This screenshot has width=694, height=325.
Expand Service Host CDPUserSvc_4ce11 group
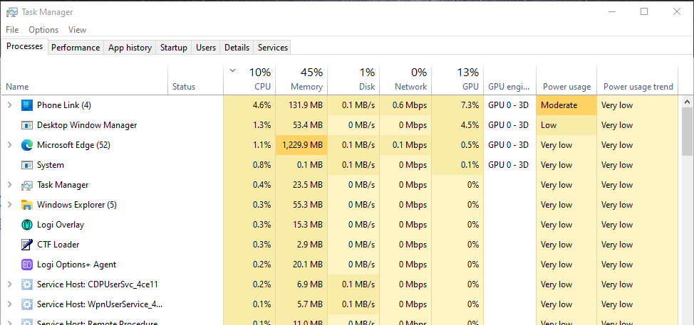(x=10, y=284)
